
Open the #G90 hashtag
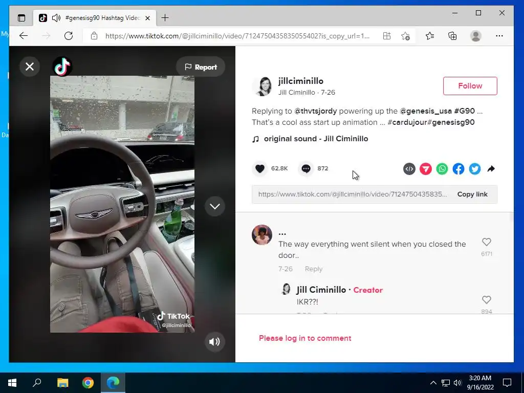(464, 111)
